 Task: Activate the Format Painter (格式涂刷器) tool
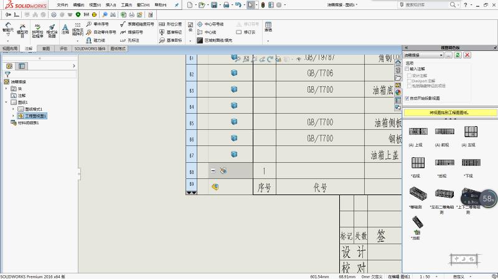tap(52, 30)
